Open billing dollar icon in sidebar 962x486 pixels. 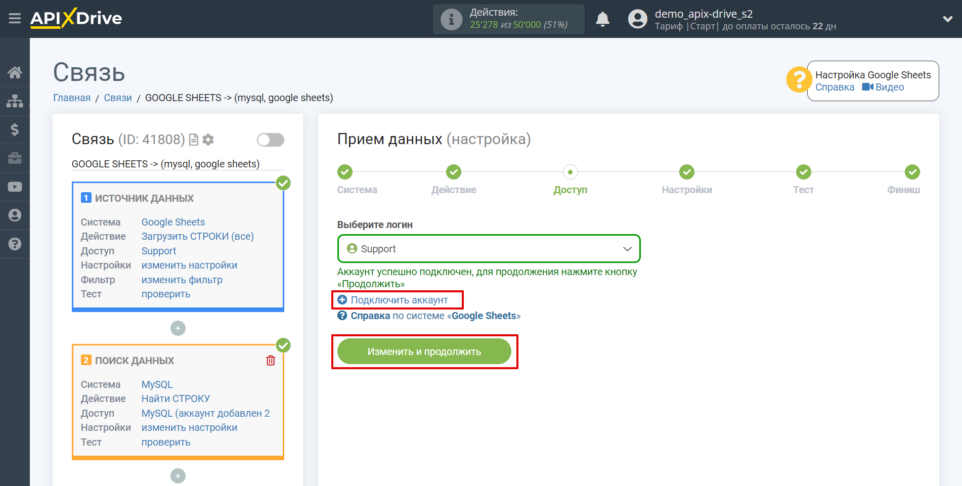pyautogui.click(x=15, y=129)
